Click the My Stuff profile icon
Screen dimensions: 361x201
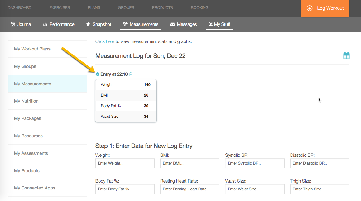point(211,24)
